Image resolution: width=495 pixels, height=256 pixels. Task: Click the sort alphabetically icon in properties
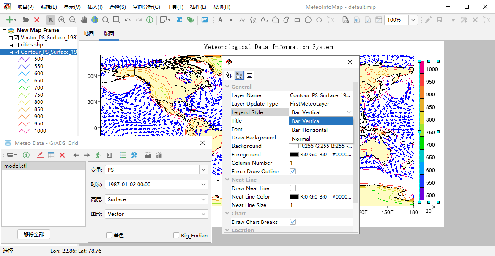coord(229,75)
